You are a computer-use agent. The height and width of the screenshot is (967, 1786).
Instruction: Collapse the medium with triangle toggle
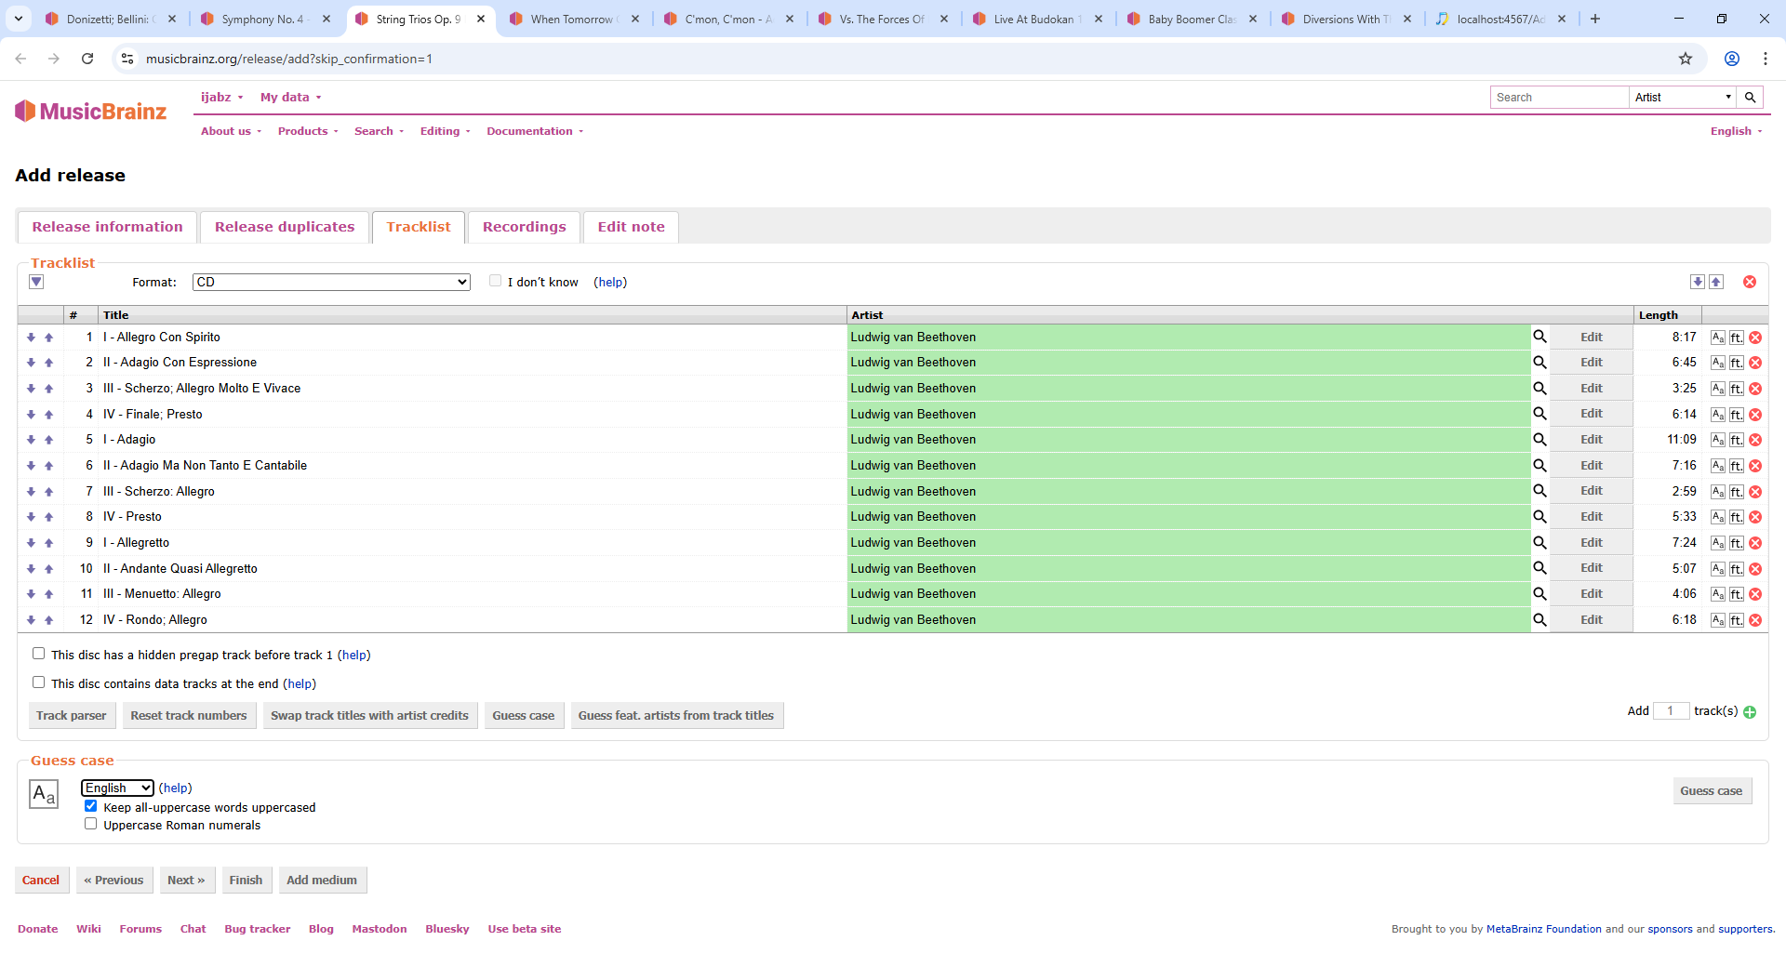pyautogui.click(x=36, y=282)
